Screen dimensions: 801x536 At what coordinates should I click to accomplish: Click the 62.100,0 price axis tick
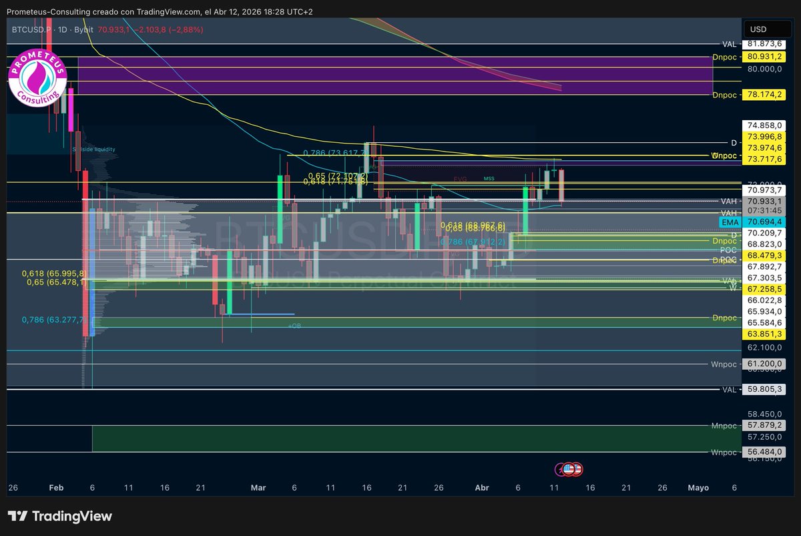point(764,348)
